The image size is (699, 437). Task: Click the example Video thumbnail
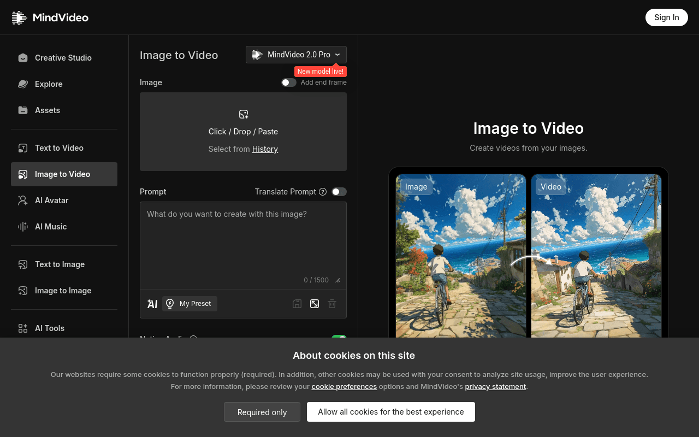pos(596,256)
